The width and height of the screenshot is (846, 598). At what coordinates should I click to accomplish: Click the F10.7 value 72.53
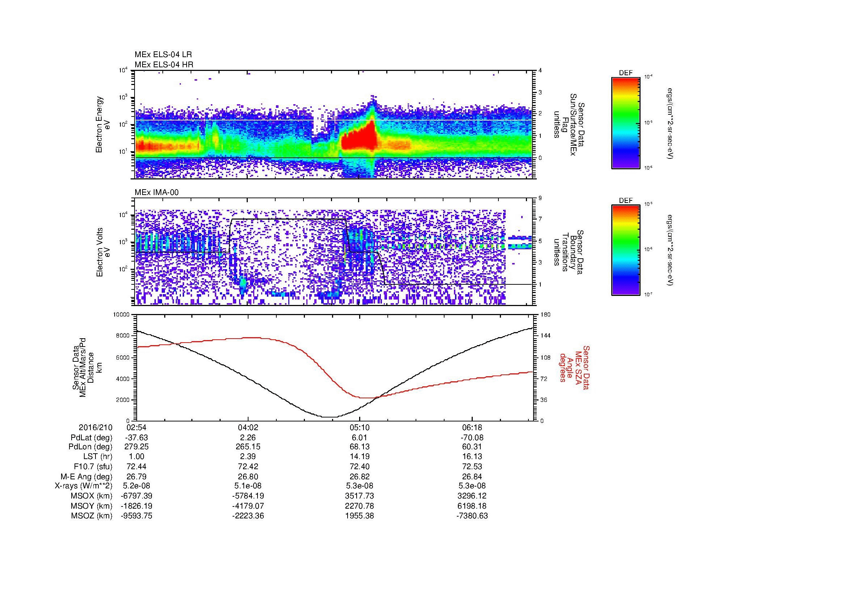472,466
